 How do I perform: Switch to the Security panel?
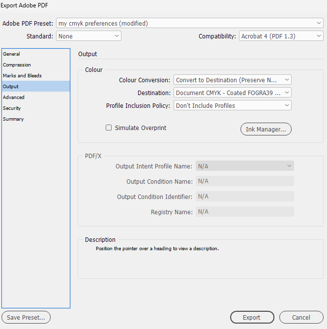[36, 108]
